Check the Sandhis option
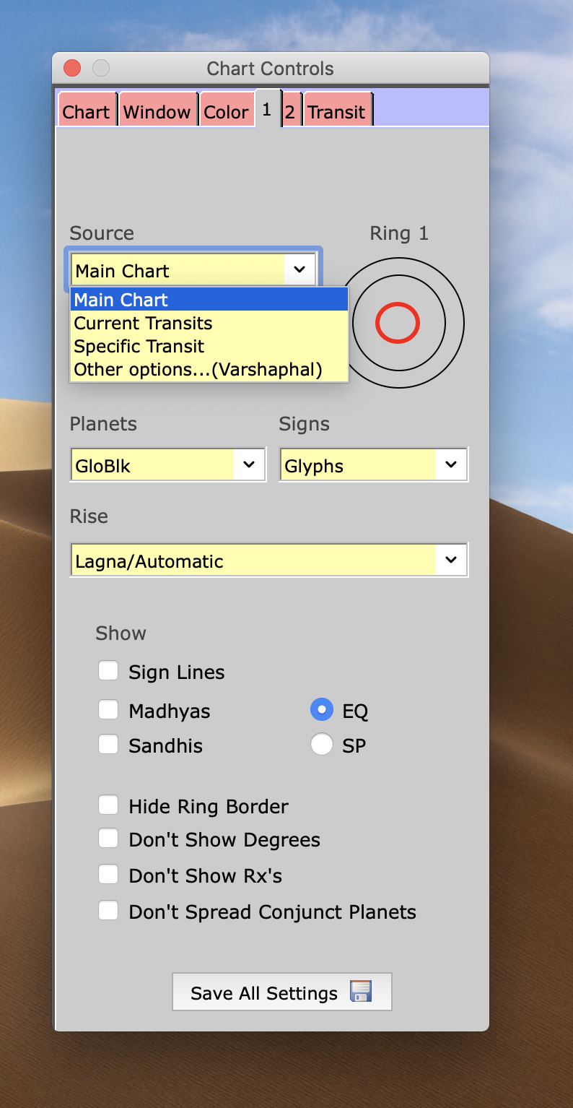The image size is (573, 1108). [x=108, y=745]
